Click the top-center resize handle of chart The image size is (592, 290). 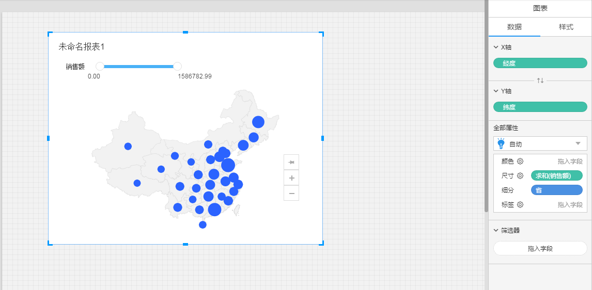(185, 33)
